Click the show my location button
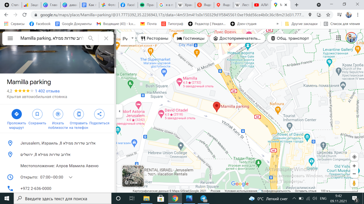This screenshot has height=204, width=364. pos(354,157)
